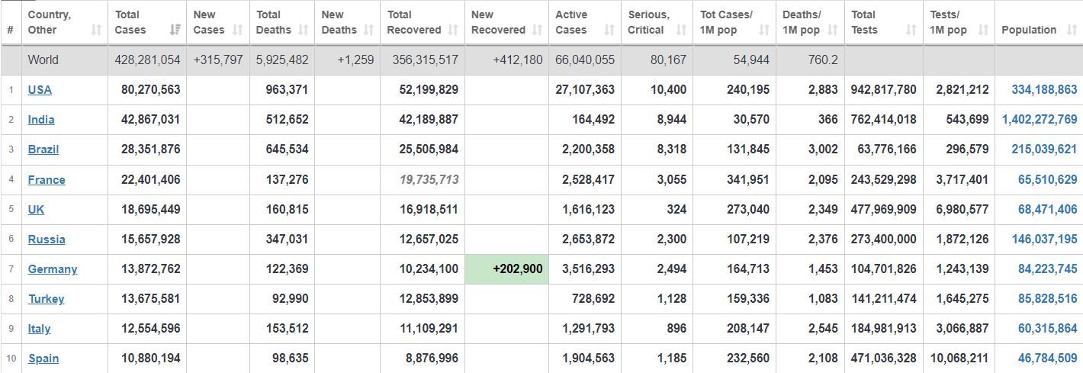Select World new cases +315,797
The width and height of the screenshot is (1083, 373).
(x=218, y=59)
